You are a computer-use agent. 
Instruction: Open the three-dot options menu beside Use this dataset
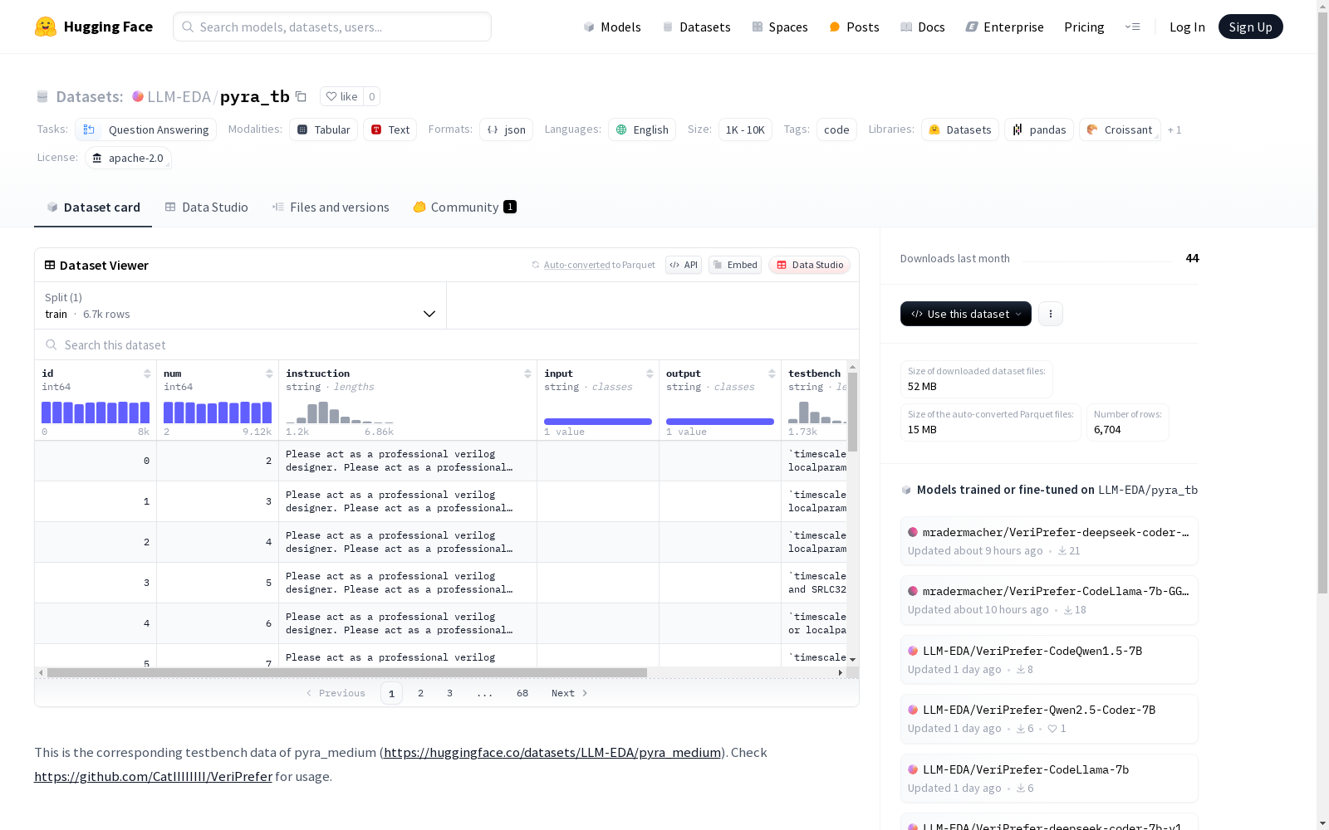(1051, 314)
